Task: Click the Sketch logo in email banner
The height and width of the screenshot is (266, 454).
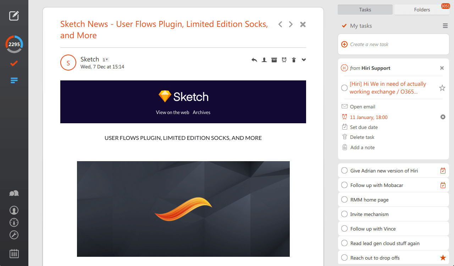Action: [183, 97]
